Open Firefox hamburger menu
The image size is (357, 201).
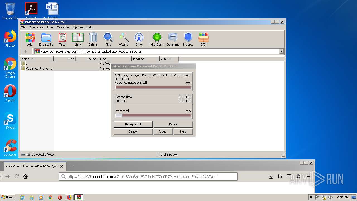308,176
